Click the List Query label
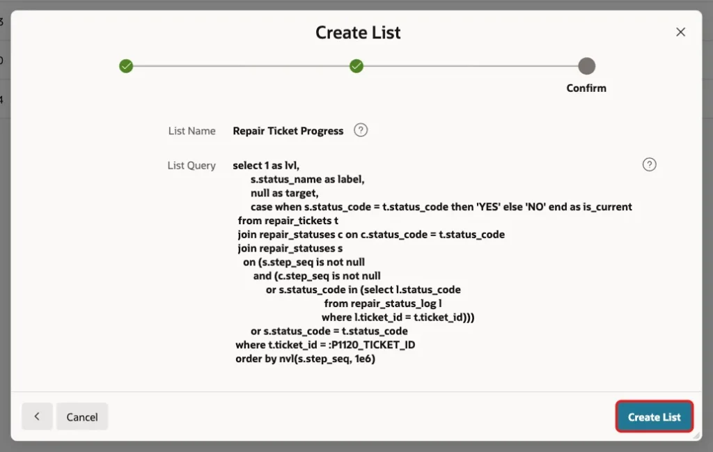Viewport: 713px width, 452px height. (191, 166)
